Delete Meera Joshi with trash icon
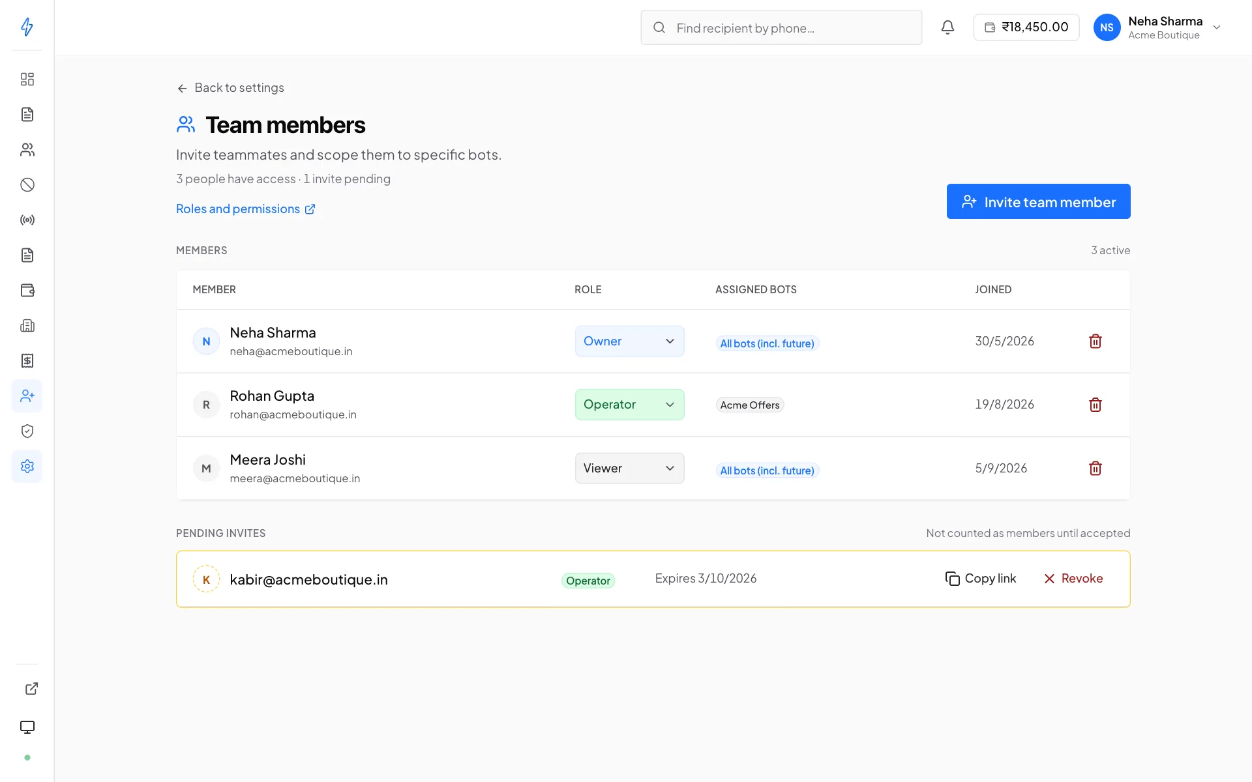Viewport: 1252px width, 782px height. (x=1095, y=469)
